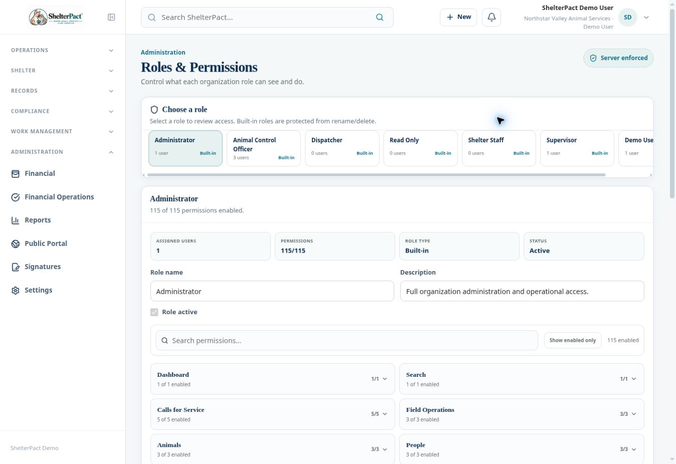The width and height of the screenshot is (676, 464).
Task: Click the Role name input field
Action: (272, 291)
